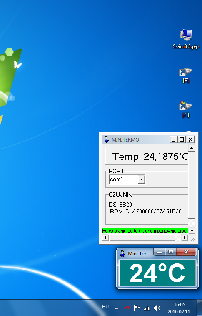
Task: Click the green Po wybraniu portu status message
Action: (x=145, y=231)
